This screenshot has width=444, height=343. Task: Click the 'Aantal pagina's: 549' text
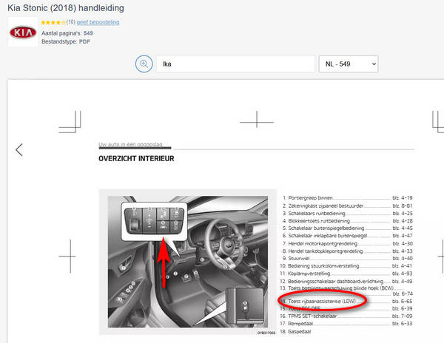67,33
